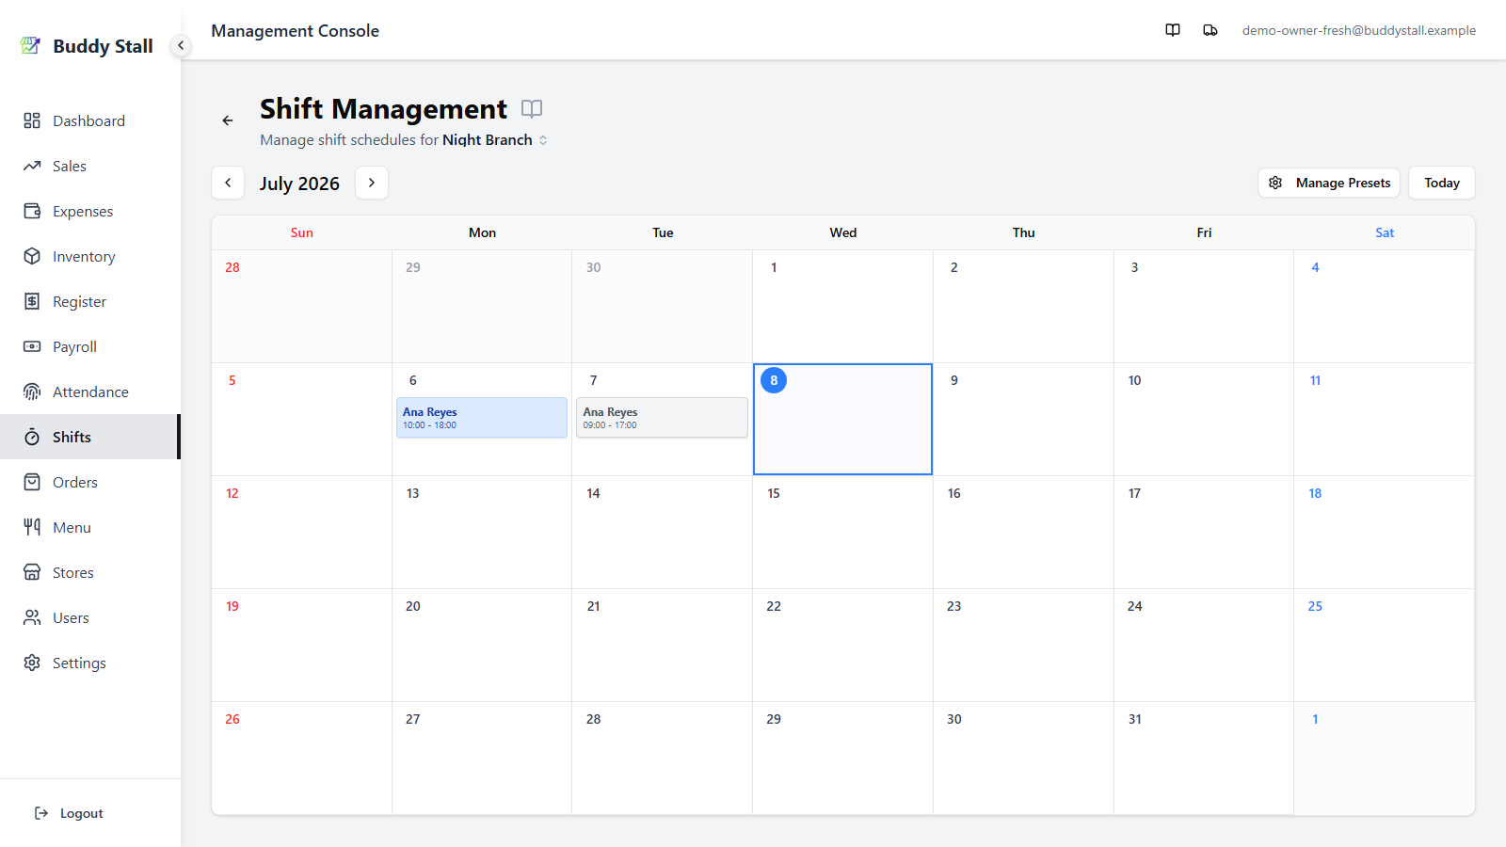Screen dimensions: 1506x847
Task: Click the Management Console title
Action: 295,31
